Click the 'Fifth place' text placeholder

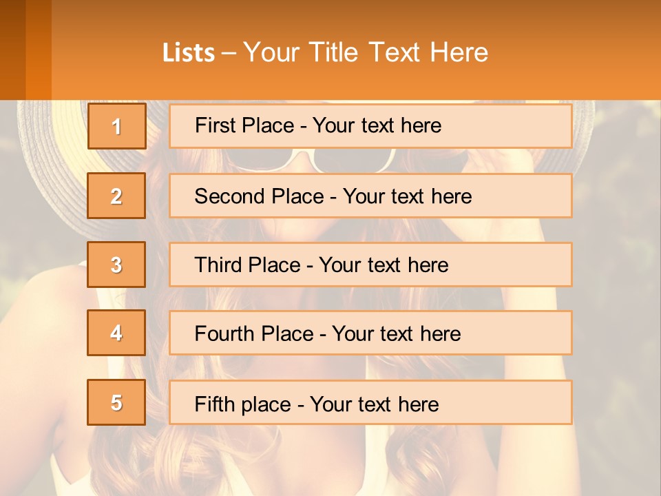[x=370, y=403]
